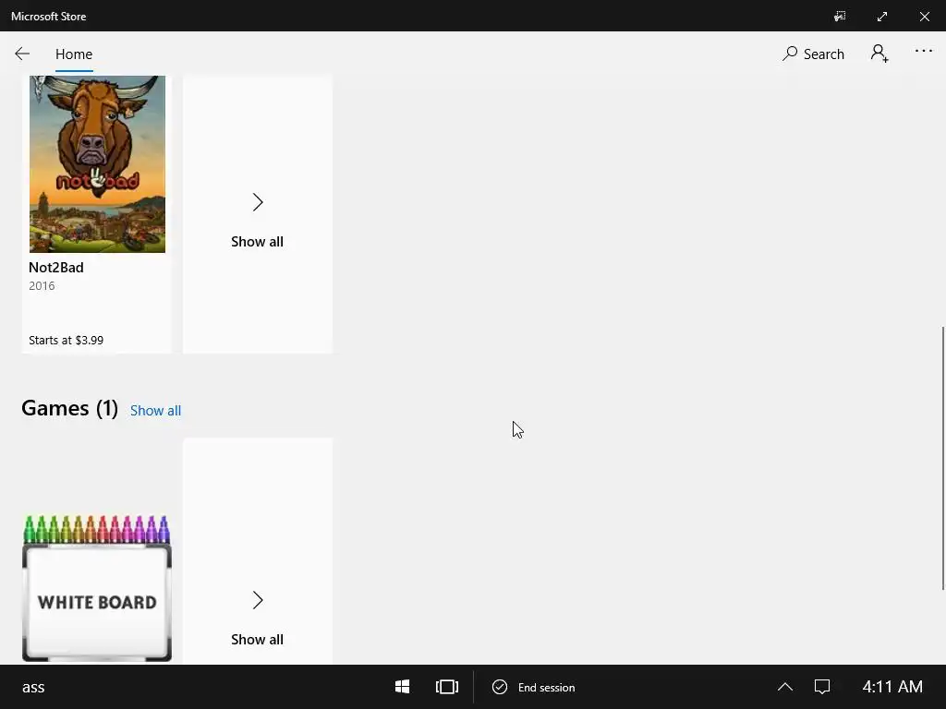This screenshot has width=946, height=709.
Task: Click the 4:11 AM clock
Action: pyautogui.click(x=892, y=687)
